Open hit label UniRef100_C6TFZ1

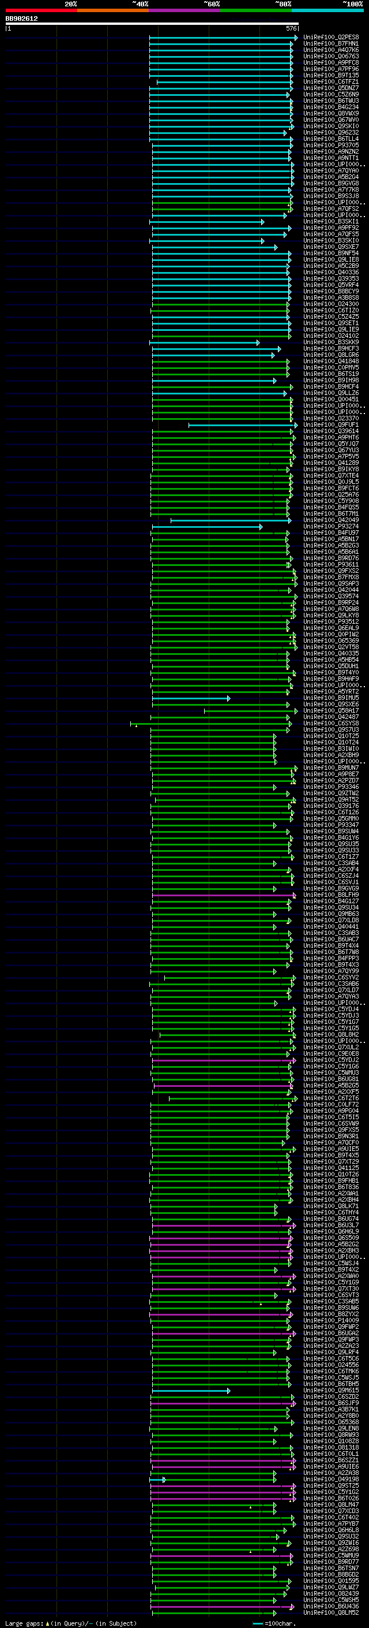tap(331, 81)
